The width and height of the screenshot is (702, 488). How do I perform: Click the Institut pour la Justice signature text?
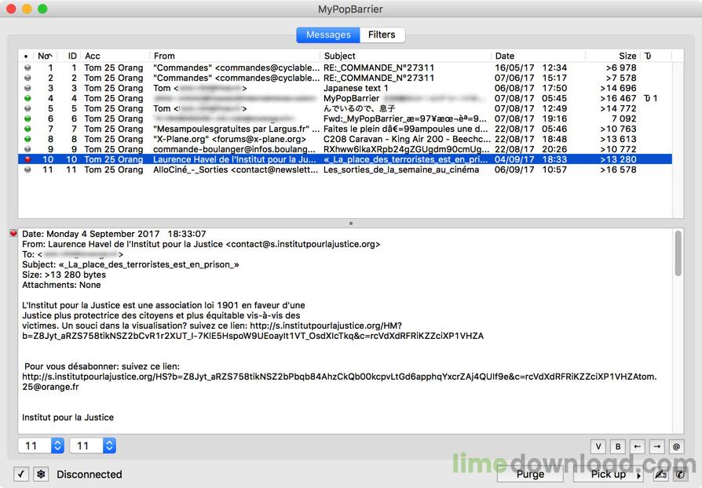[x=68, y=417]
